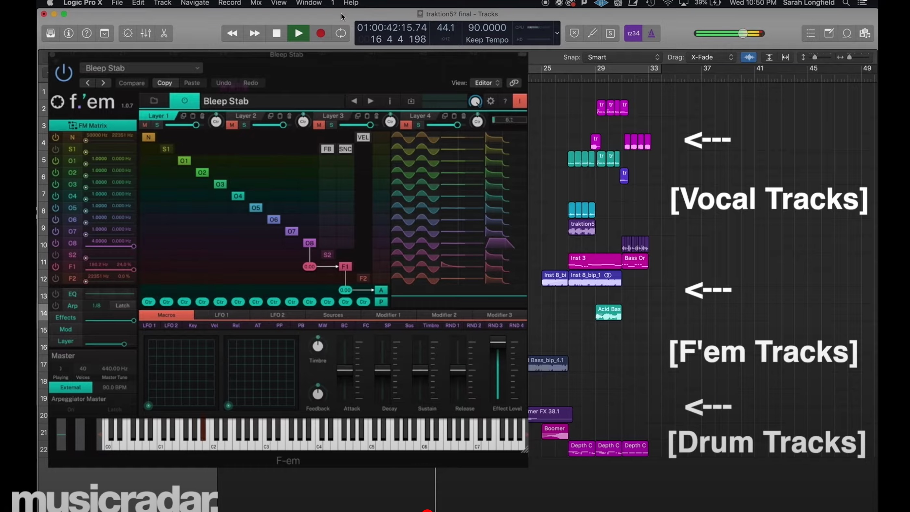
Task: Toggle the Cycle loop button
Action: (341, 33)
